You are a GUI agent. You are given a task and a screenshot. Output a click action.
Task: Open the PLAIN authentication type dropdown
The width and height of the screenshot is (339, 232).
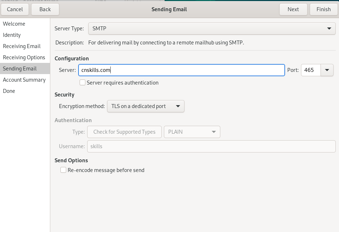click(192, 132)
